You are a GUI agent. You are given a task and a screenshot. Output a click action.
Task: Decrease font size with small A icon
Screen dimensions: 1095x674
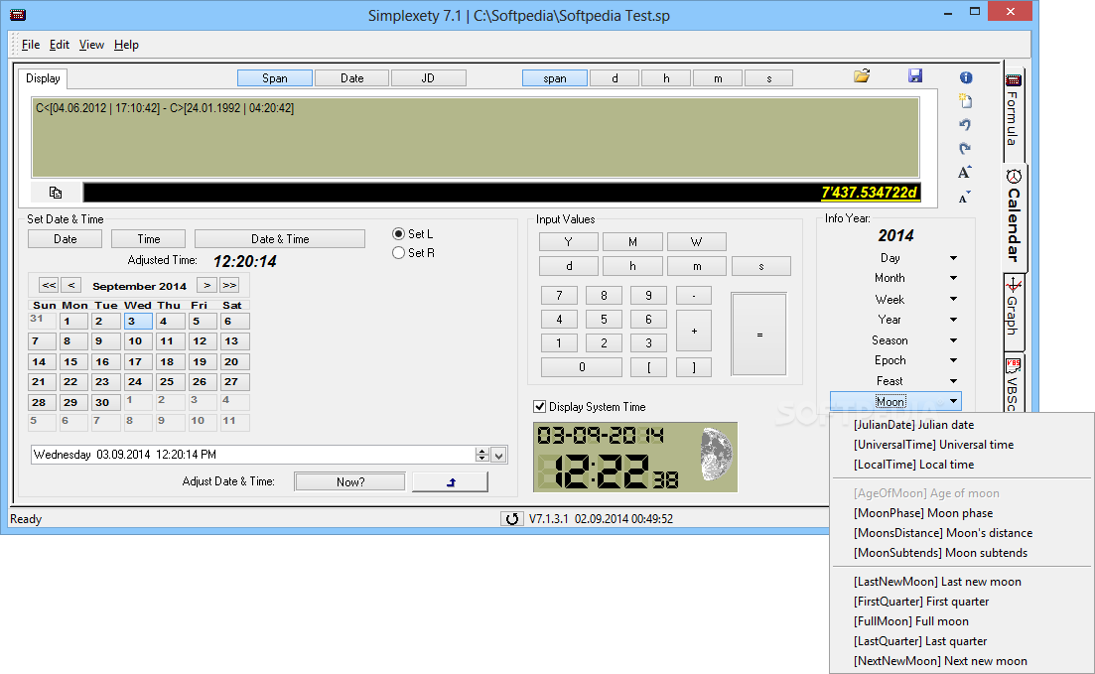pos(964,198)
